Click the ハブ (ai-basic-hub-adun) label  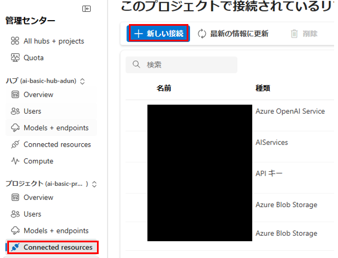[x=41, y=81]
